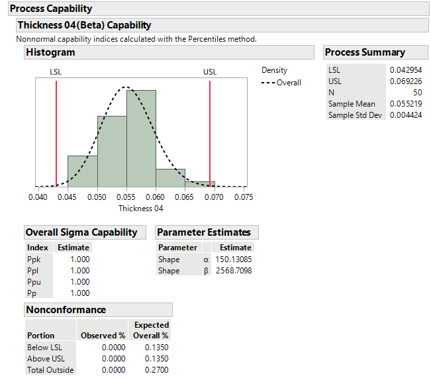
Task: Click the tallest histogram bar at 0.055-0.060
Action: [x=141, y=138]
